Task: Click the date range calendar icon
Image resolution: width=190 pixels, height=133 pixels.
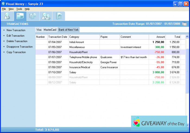Action: (x=184, y=24)
